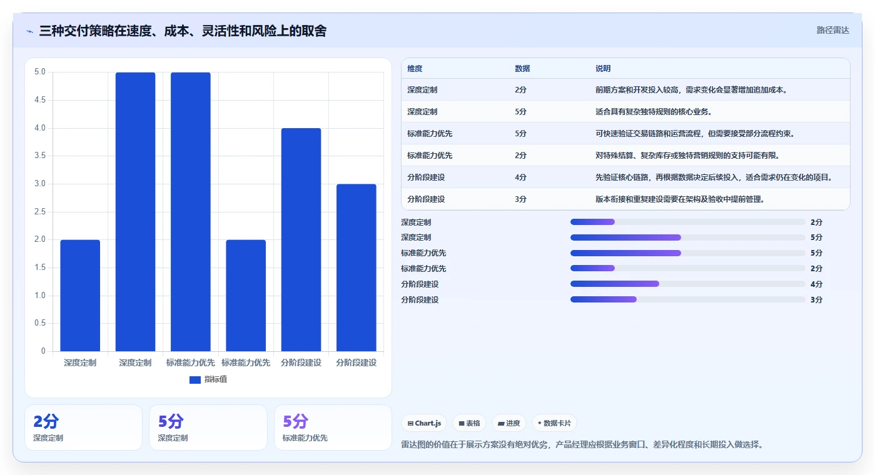Click the 0.5 y-axis label
The width and height of the screenshot is (875, 475).
[x=40, y=323]
